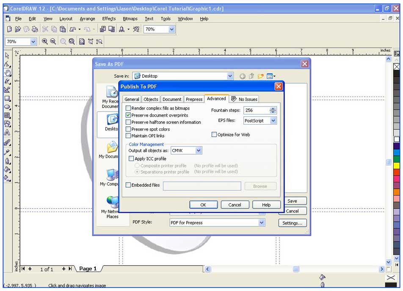
Task: Select the Rectangle tool in toolbox
Action: (7, 98)
